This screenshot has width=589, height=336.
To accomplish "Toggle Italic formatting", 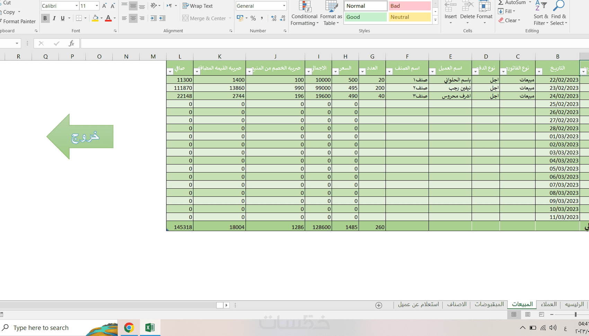I will point(54,18).
